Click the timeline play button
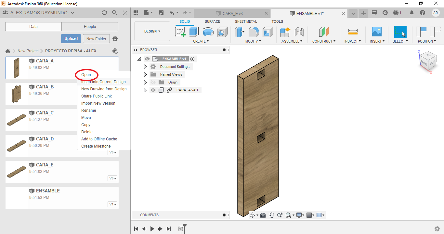Screen dimensions: 444x234 [152, 229]
